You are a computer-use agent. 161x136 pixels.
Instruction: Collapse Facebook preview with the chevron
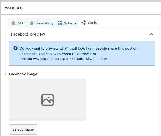[152, 34]
